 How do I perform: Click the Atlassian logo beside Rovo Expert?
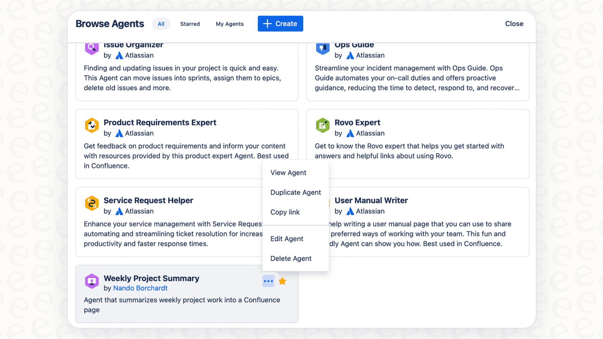tap(350, 133)
